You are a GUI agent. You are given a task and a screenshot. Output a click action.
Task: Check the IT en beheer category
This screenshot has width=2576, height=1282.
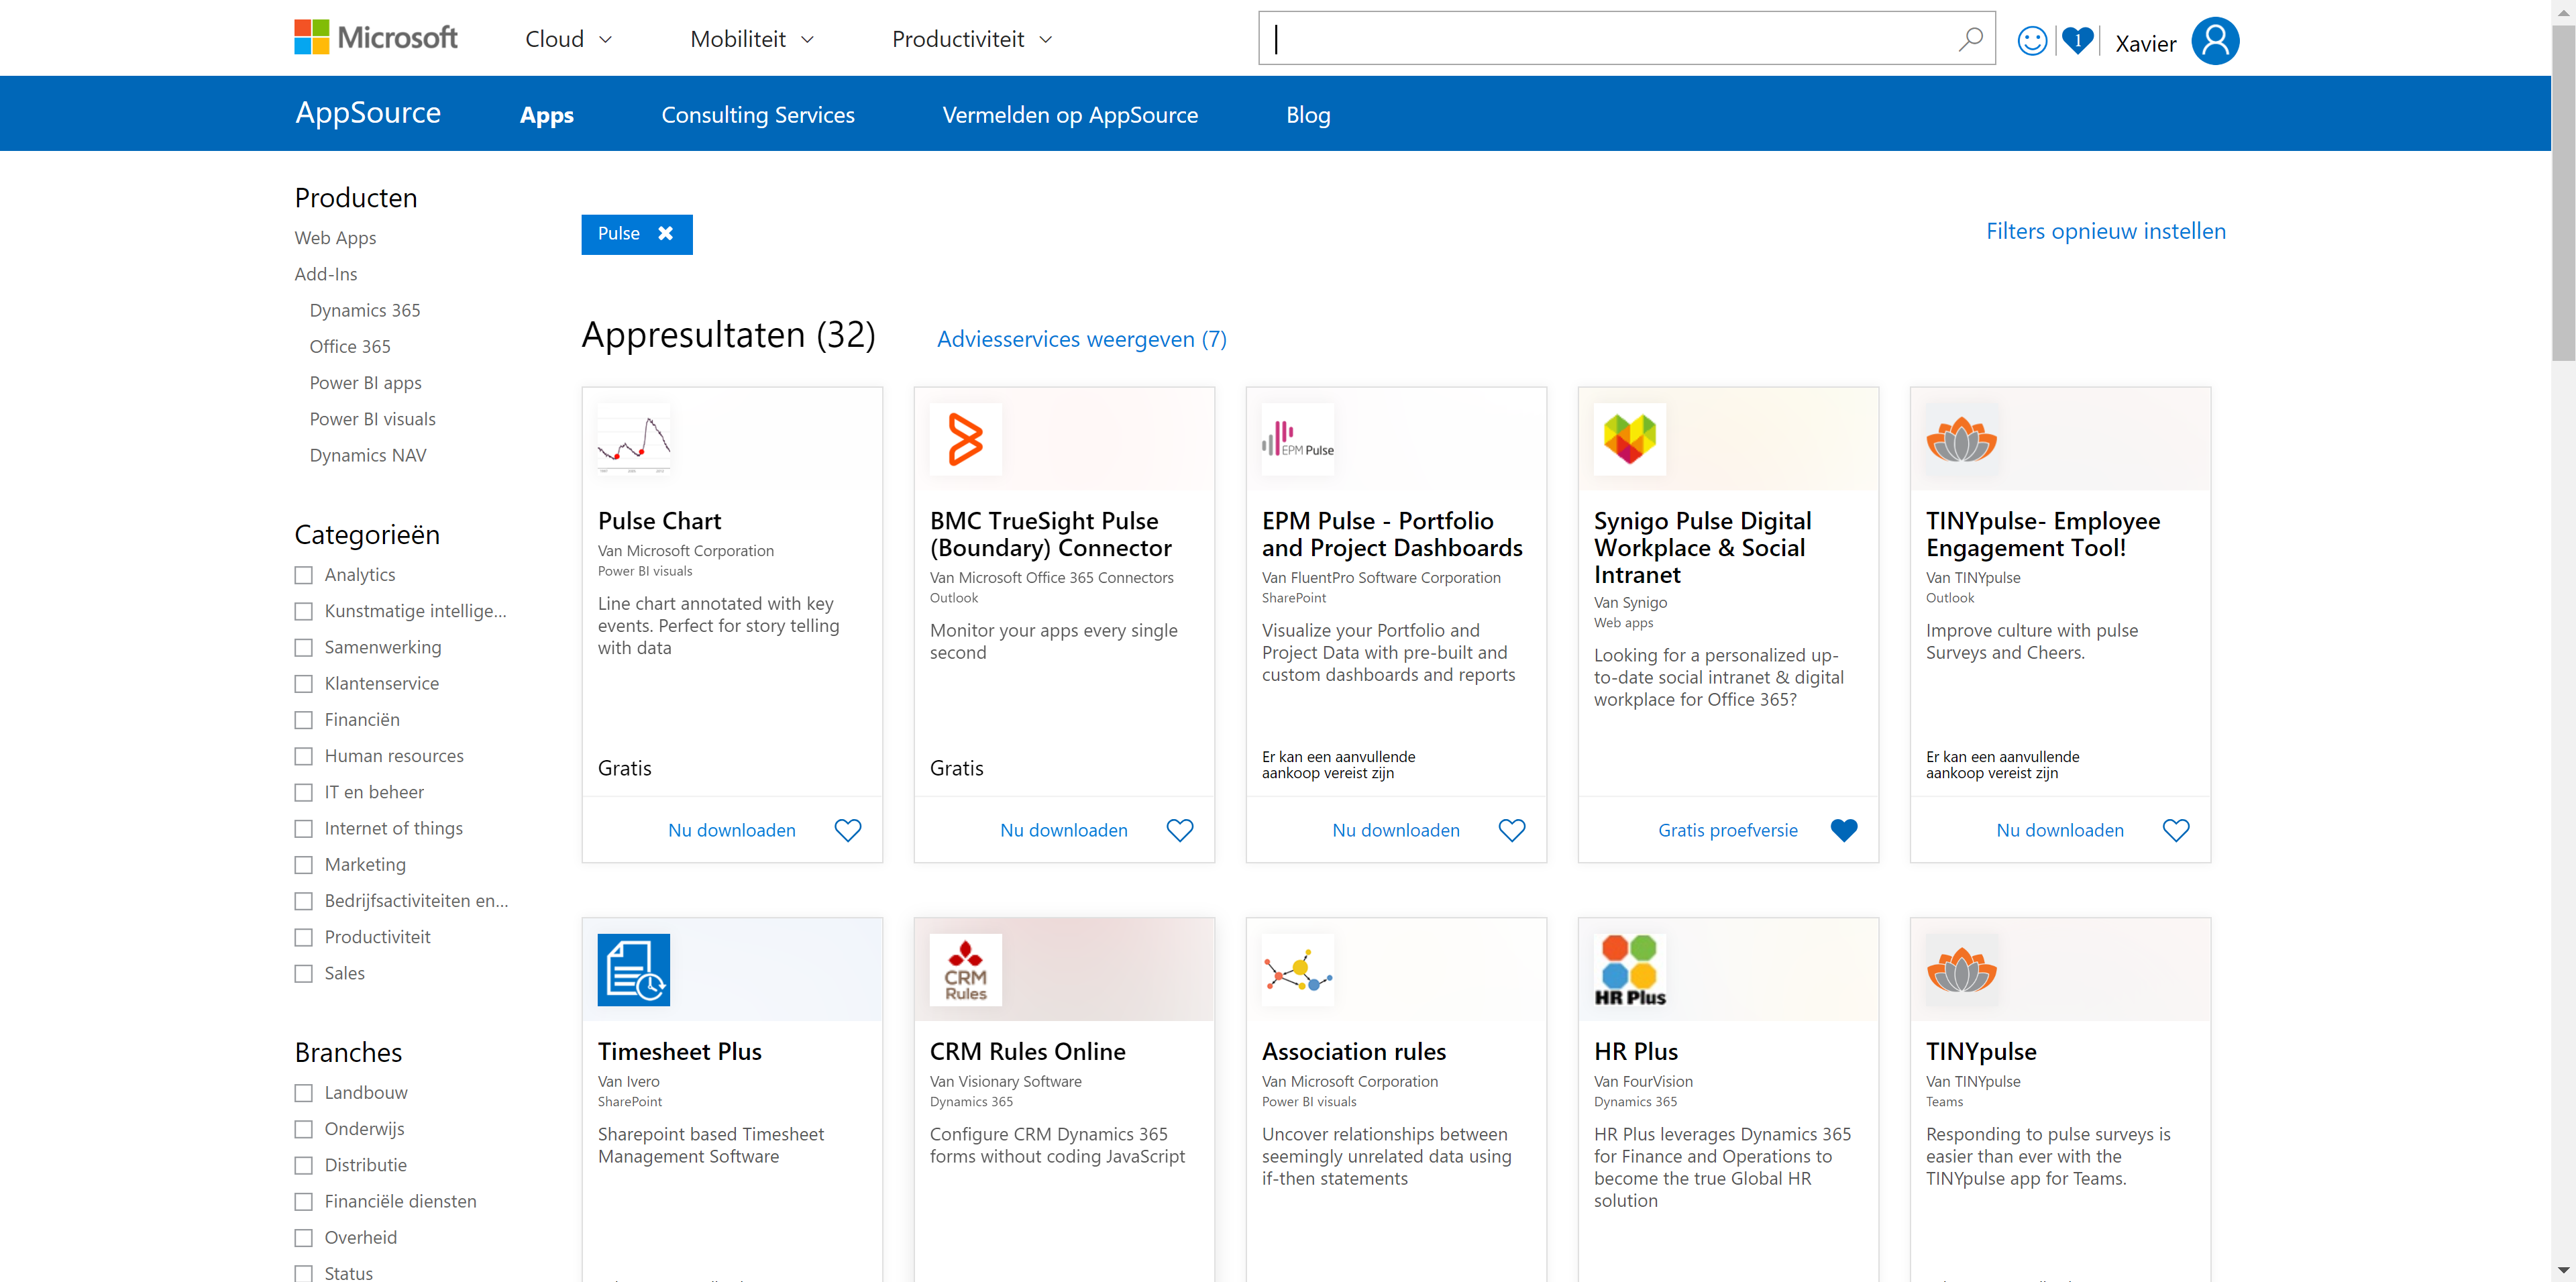point(304,793)
